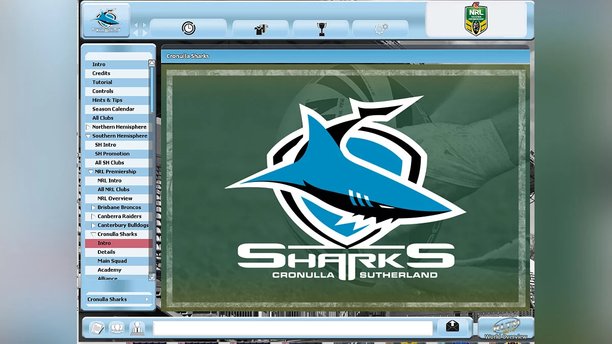This screenshot has height=344, width=612.
Task: Open the gears settings button
Action: pos(380,29)
